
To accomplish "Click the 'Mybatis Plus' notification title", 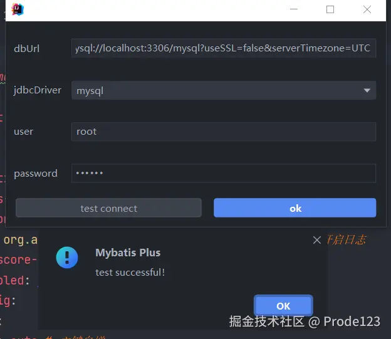I will (128, 253).
